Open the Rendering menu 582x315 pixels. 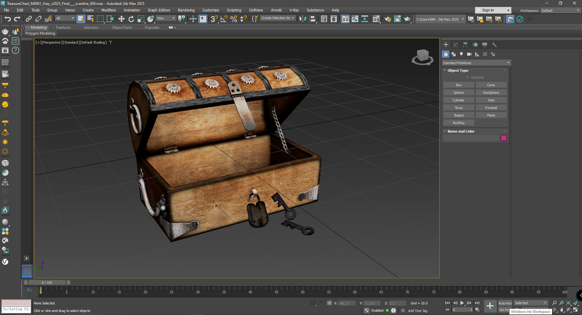coord(186,10)
